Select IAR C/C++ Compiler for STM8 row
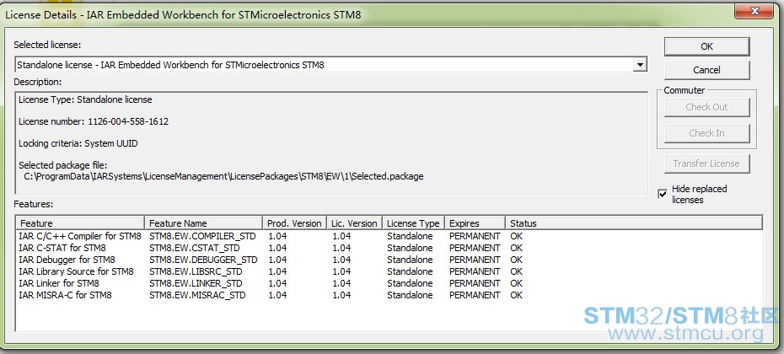Screen dimensions: 784x354 pos(389,236)
